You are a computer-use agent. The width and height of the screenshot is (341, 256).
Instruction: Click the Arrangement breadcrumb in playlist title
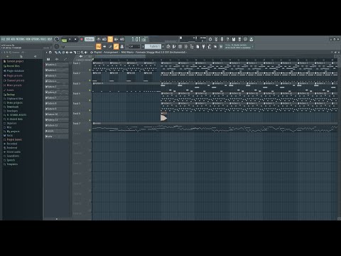click(111, 53)
